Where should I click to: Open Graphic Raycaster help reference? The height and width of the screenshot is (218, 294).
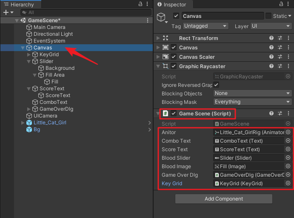(x=271, y=66)
